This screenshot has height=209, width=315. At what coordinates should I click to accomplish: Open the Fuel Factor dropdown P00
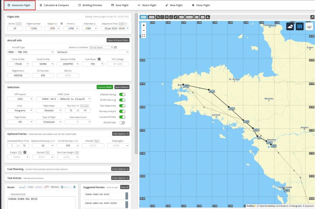tap(93, 64)
